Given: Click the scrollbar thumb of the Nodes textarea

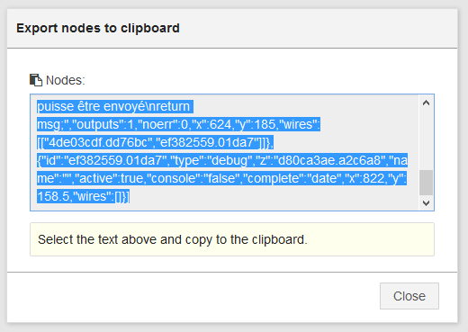Looking at the screenshot, I should click(426, 183).
